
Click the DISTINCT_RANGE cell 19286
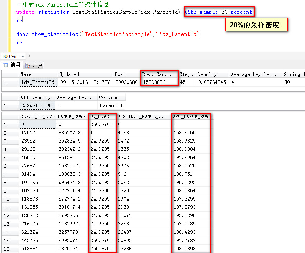click(x=144, y=249)
